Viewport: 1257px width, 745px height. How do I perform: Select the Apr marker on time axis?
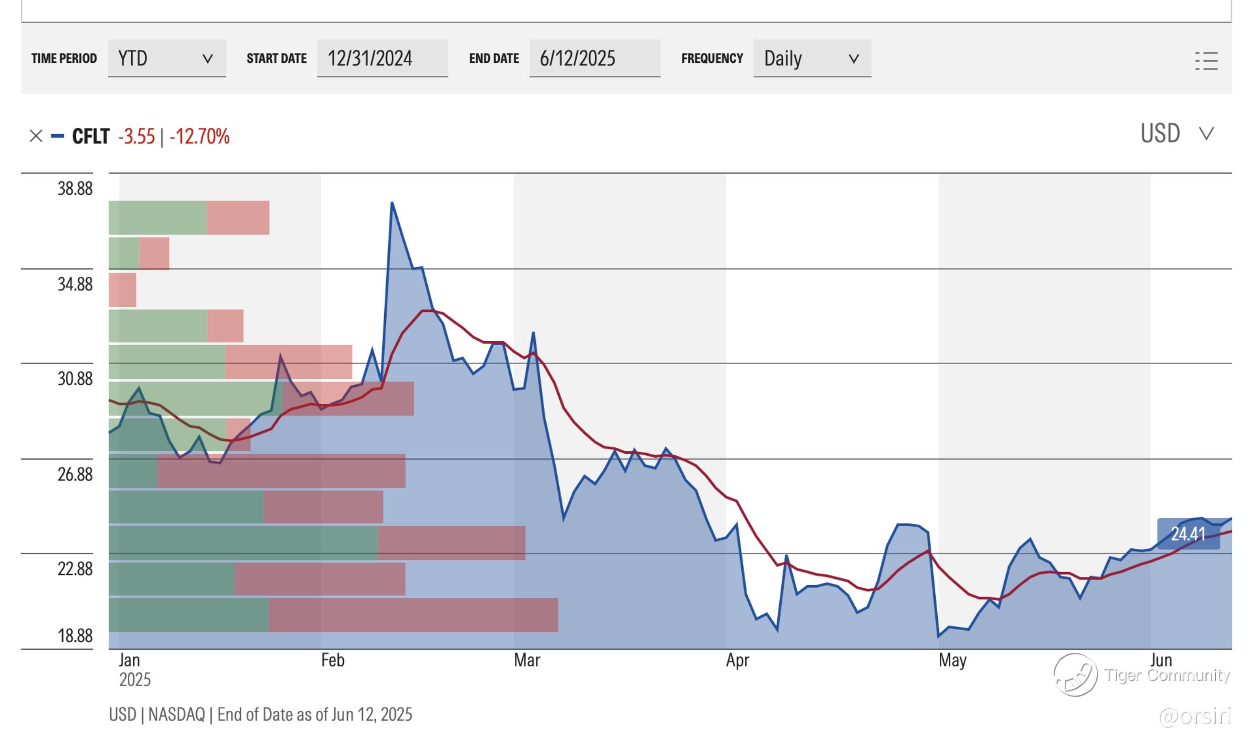(737, 660)
